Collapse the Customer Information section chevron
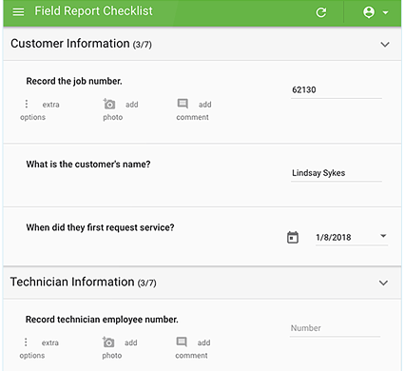 pos(385,45)
